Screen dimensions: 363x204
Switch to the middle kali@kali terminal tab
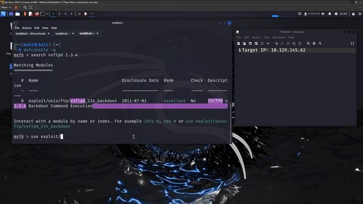point(62,33)
